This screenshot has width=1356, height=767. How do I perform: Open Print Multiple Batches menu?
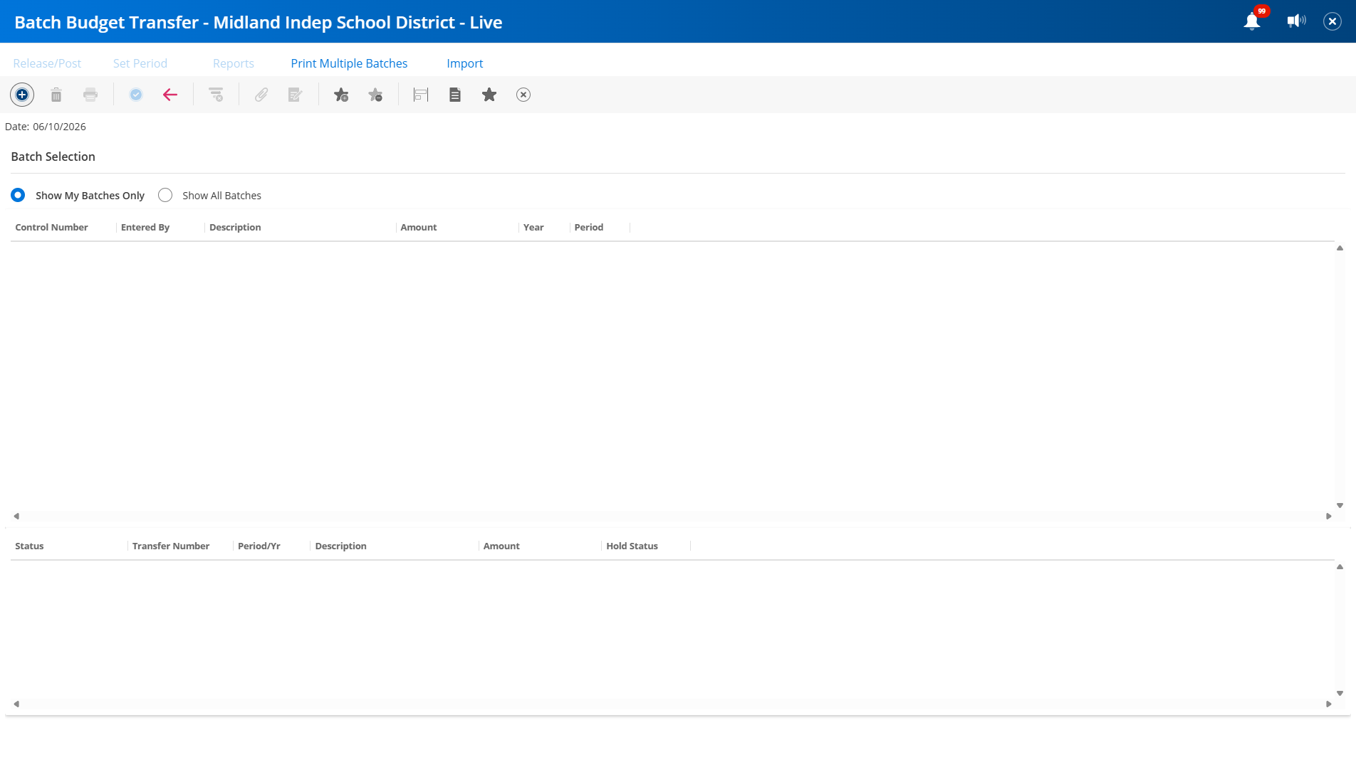point(349,63)
